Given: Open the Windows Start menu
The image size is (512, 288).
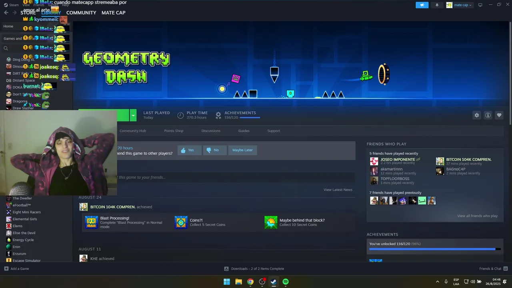Looking at the screenshot, I should tap(227, 282).
